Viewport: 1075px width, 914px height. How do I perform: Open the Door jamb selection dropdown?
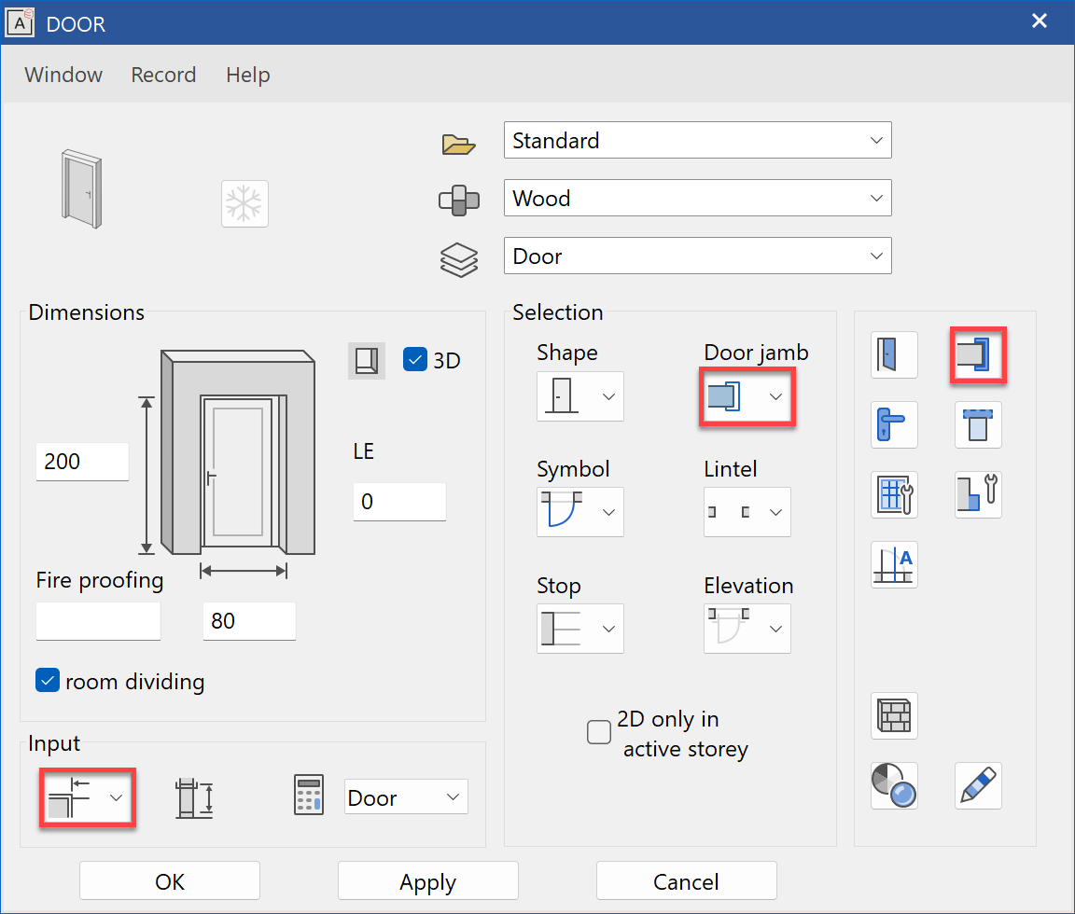(x=747, y=397)
